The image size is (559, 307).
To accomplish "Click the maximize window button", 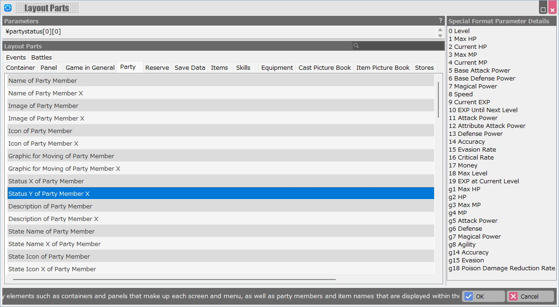I will point(543,9).
